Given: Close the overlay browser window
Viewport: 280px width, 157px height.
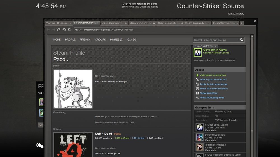Looking at the screenshot, I should (255, 21).
